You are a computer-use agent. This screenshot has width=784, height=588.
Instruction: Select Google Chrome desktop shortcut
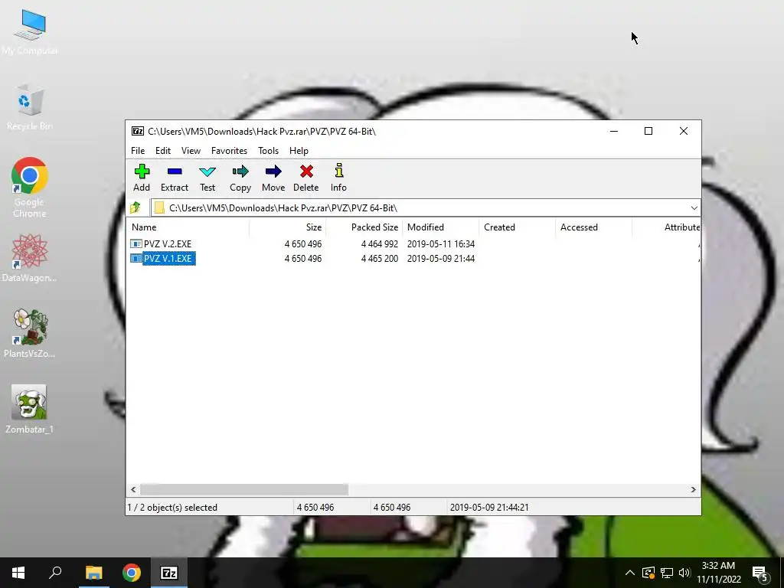(x=30, y=188)
